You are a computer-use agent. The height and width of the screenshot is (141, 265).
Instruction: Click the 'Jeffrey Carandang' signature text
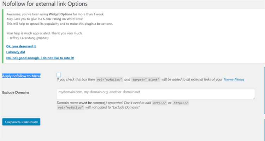tap(23, 38)
